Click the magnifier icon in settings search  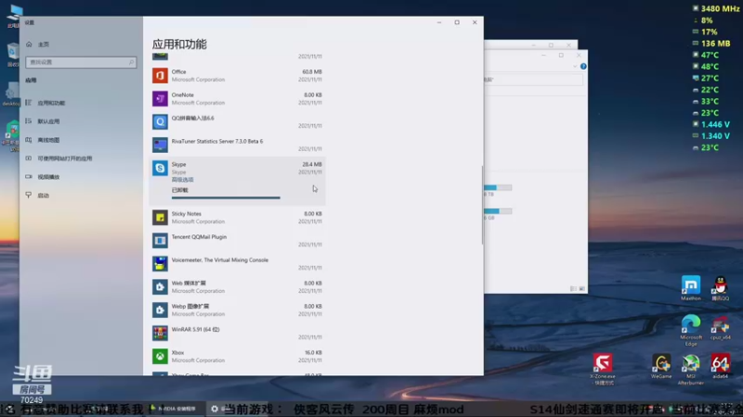click(131, 62)
